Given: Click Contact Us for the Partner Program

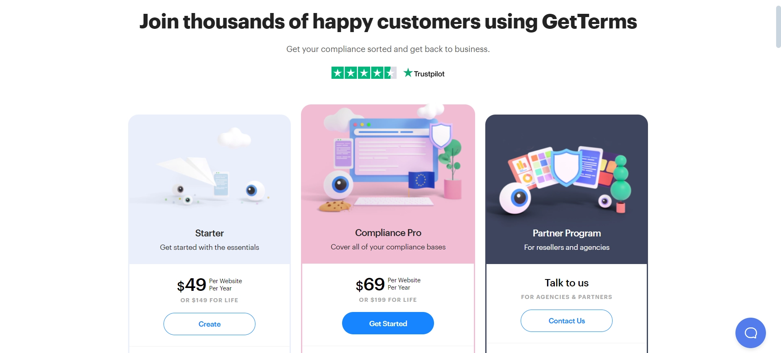Looking at the screenshot, I should point(566,321).
